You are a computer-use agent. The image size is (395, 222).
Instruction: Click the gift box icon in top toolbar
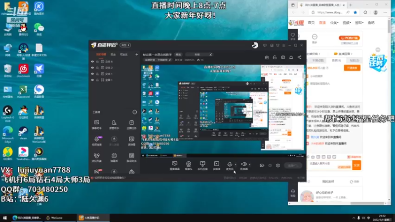[x=267, y=57]
